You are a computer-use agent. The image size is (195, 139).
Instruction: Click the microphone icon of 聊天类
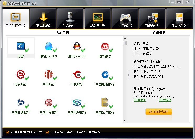[x=70, y=17]
